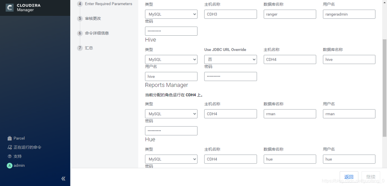This screenshot has height=186, width=387.
Task: Open the Hive 类型 dropdown
Action: [171, 59]
